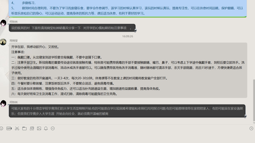The height and width of the screenshot is (143, 255).
Task: Open message history with the clock icon
Action: pyautogui.click(x=251, y=128)
